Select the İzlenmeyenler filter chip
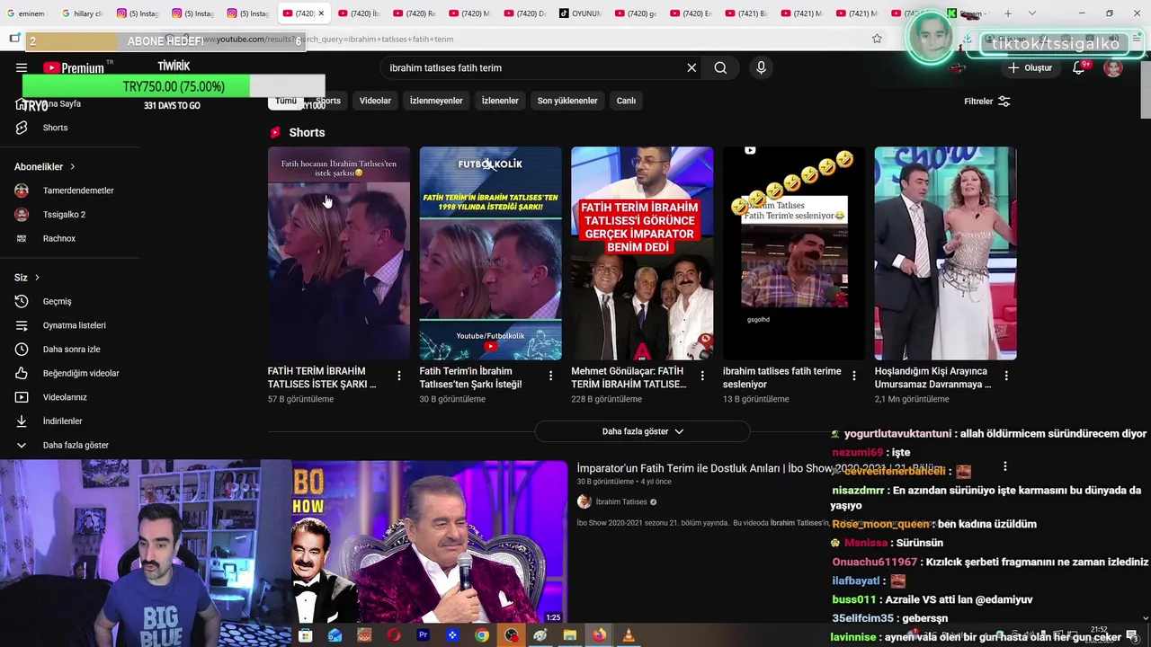The image size is (1151, 647). tap(436, 101)
